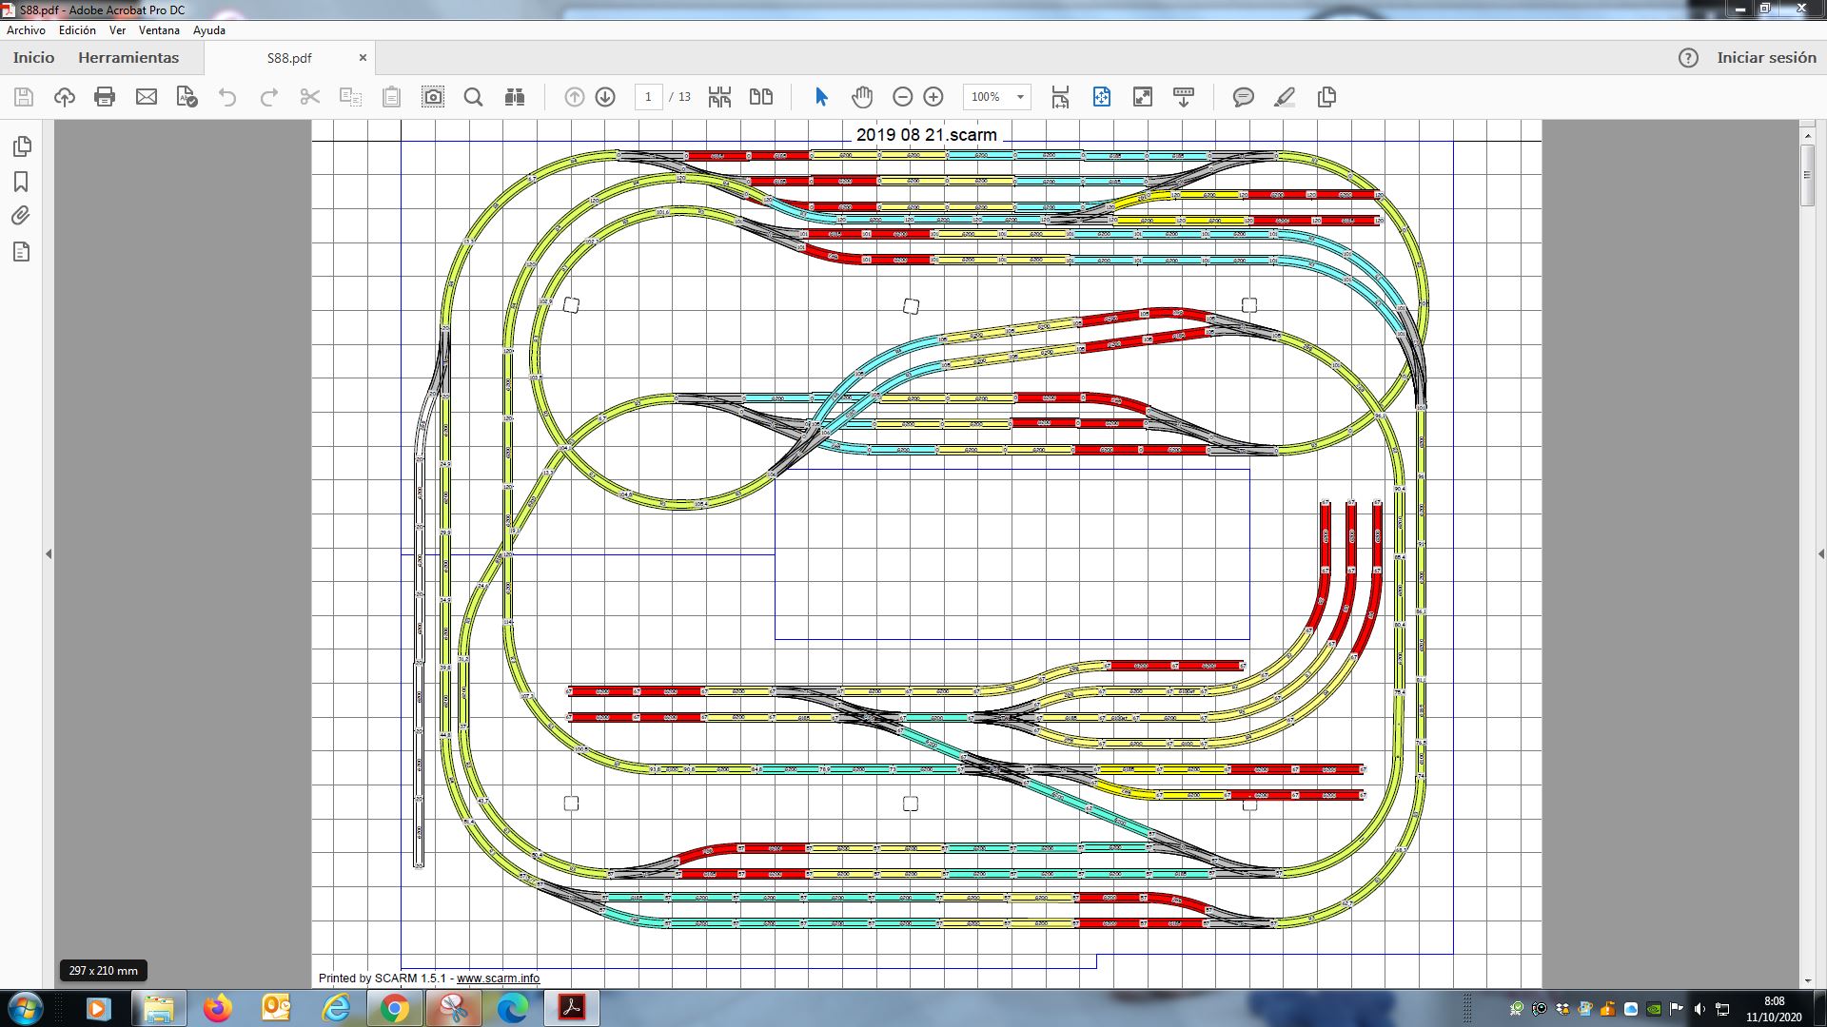Screen dimensions: 1827x1027
Task: Click the Zoom out minus icon
Action: click(903, 97)
